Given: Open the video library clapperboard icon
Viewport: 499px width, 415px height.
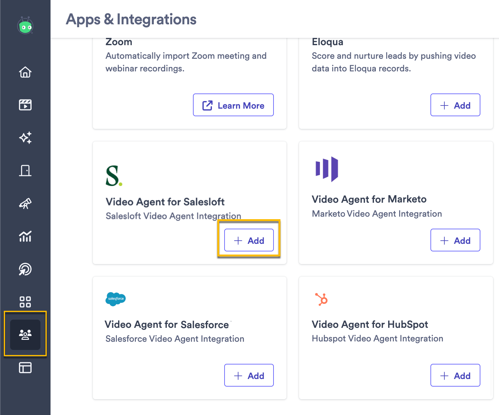Looking at the screenshot, I should [25, 105].
